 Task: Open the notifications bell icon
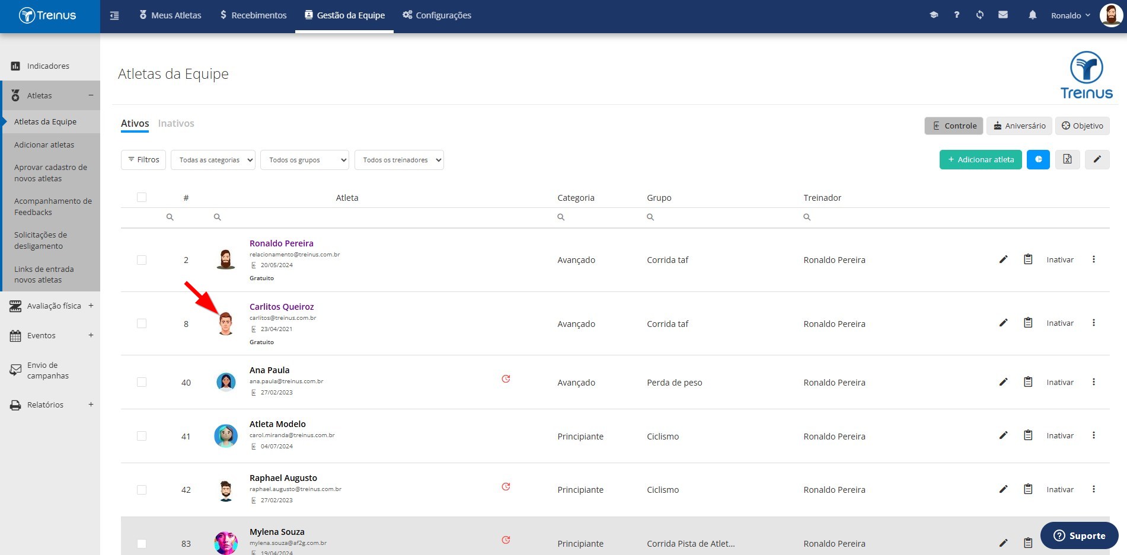pos(1032,15)
